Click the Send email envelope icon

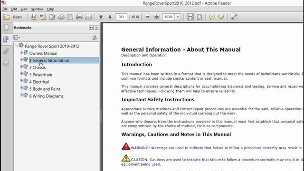(88, 17)
